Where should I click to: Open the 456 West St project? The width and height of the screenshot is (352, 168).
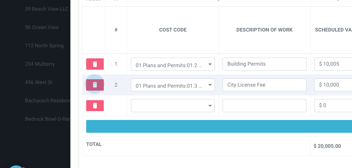coord(38,82)
